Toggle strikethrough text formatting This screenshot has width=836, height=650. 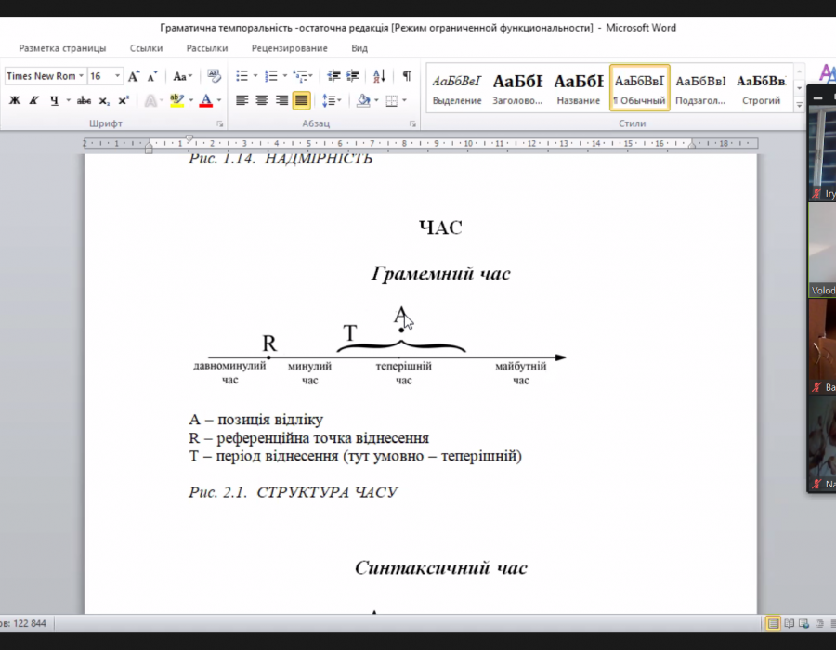tap(84, 100)
